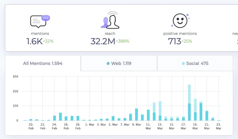The image size is (238, 139).
Task: Click the +388% reach change
Action: (122, 41)
